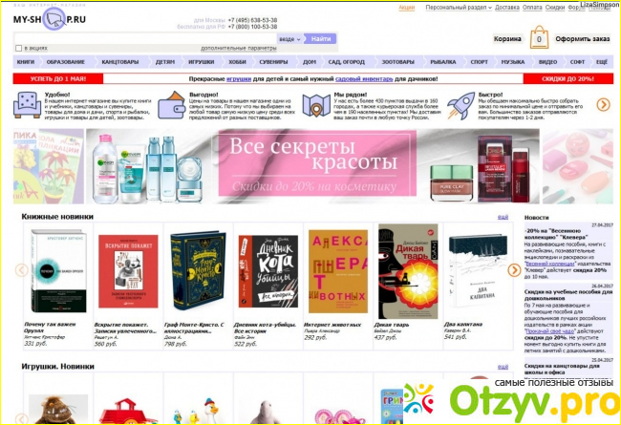
Task: Enable the 'в акциях' checkbox
Action: click(x=18, y=49)
